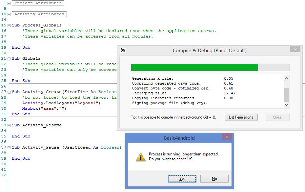305x192 pixels.
Task: Click 'Convert byte code - optimized dex.' line
Action: tap(171, 88)
